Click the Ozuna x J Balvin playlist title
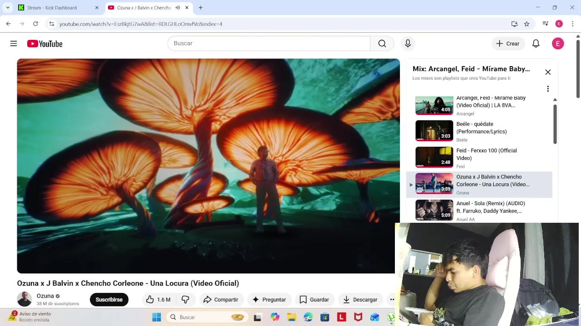 tap(492, 181)
